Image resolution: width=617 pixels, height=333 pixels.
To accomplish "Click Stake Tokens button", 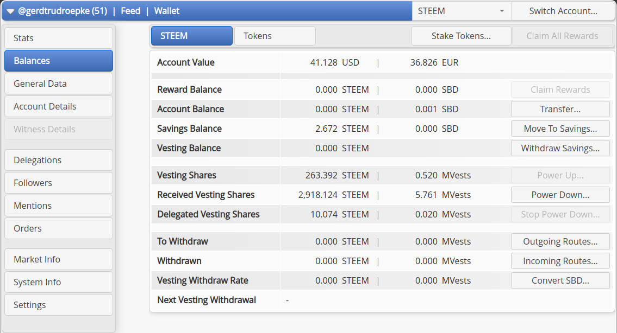I will (461, 36).
